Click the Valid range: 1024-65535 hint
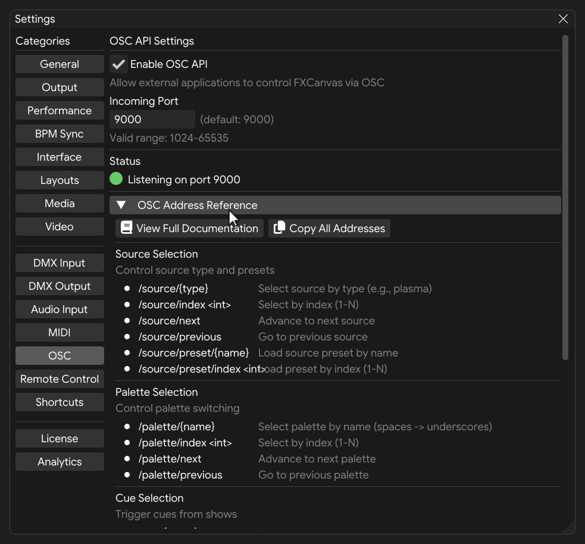 (x=169, y=138)
